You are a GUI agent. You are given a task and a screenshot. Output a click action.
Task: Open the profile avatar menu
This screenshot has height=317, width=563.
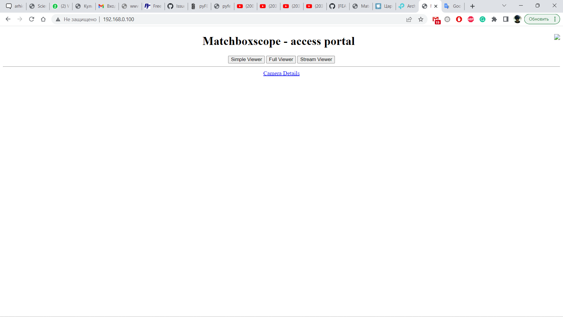pyautogui.click(x=517, y=19)
